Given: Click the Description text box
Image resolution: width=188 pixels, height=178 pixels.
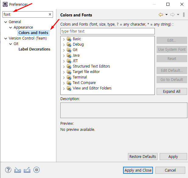Looking at the screenshot, I should (124, 110).
